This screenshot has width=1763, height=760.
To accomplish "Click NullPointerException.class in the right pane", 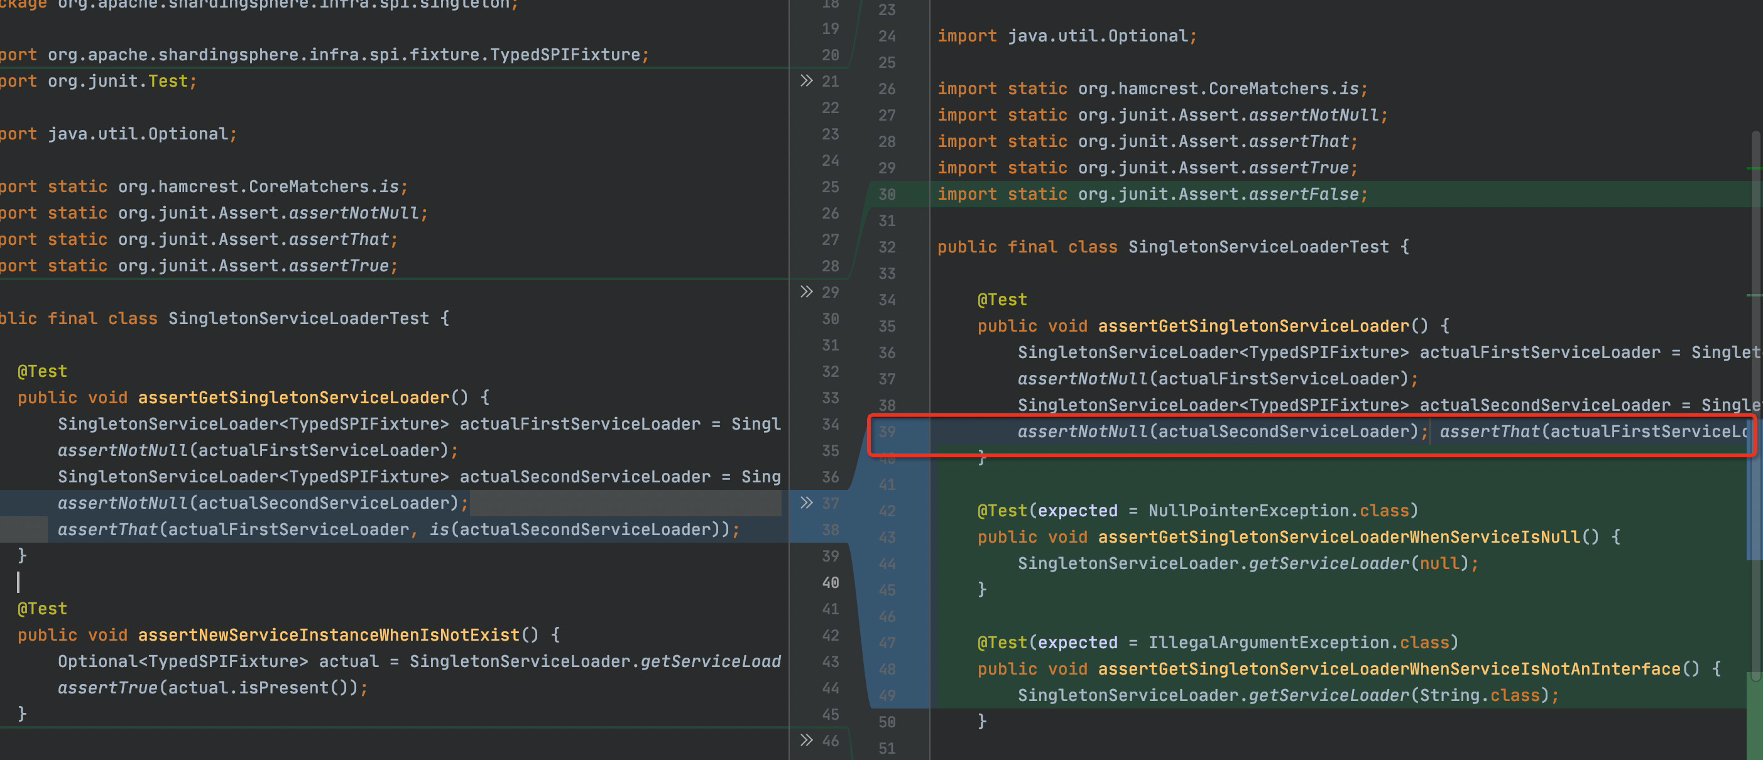I will click(1279, 511).
